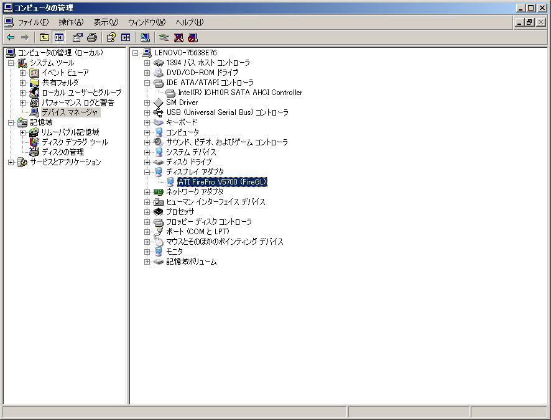Image resolution: width=551 pixels, height=420 pixels.
Task: Open the 表示(V) menu
Action: click(x=106, y=22)
